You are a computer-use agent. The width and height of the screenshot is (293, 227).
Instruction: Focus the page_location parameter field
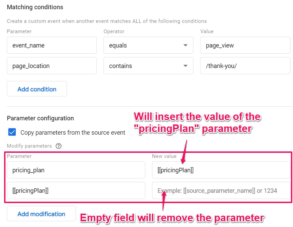52,66
